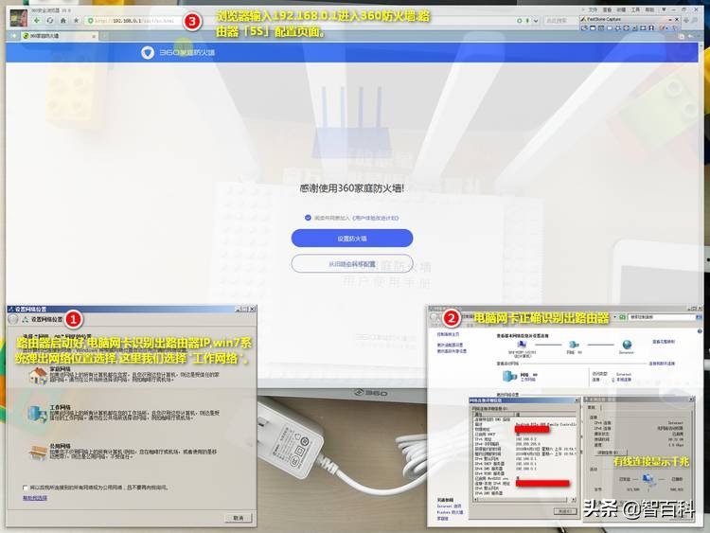Choose the 家庭网络 house icon option

coord(38,376)
